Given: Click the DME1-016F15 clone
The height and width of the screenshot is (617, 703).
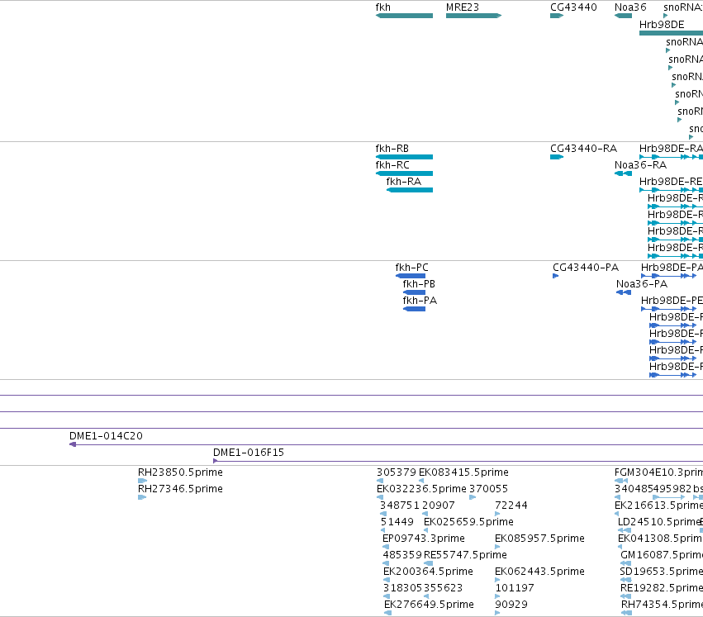Looking at the screenshot, I should tap(458, 461).
